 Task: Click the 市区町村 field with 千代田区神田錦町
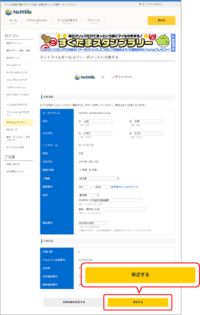[115, 200]
